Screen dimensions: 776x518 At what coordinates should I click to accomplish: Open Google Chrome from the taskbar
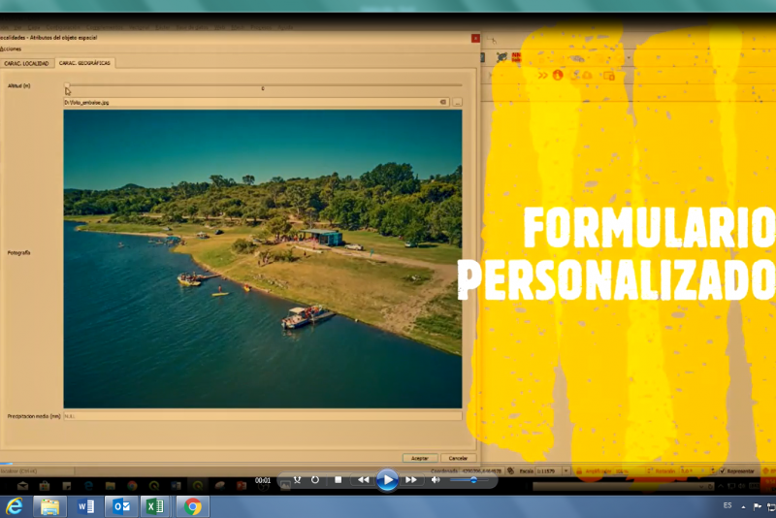192,506
